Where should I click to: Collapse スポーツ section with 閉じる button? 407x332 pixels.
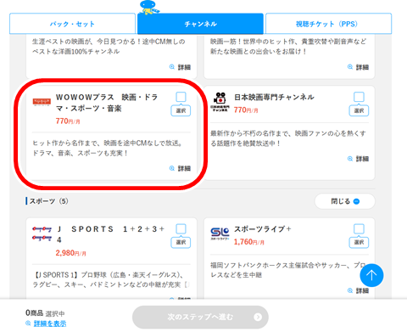(345, 201)
